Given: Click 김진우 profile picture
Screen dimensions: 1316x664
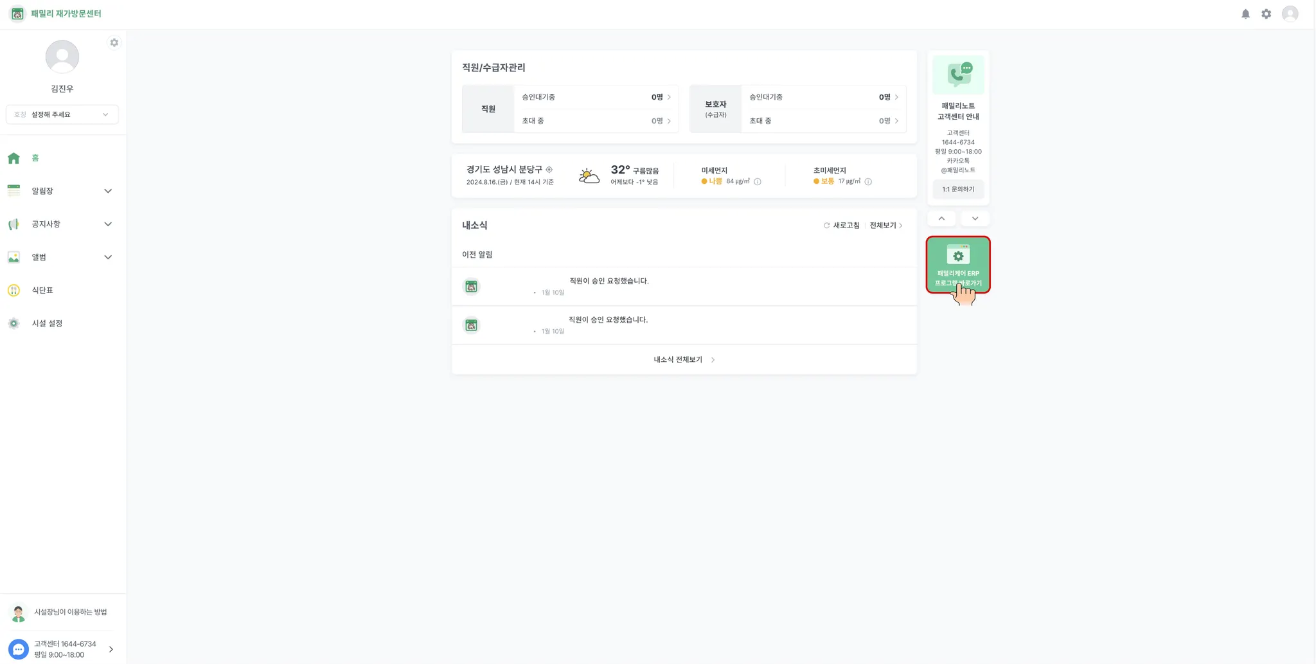Looking at the screenshot, I should tap(62, 57).
